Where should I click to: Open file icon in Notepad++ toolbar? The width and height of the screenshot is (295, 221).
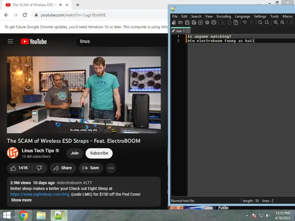pos(180,22)
